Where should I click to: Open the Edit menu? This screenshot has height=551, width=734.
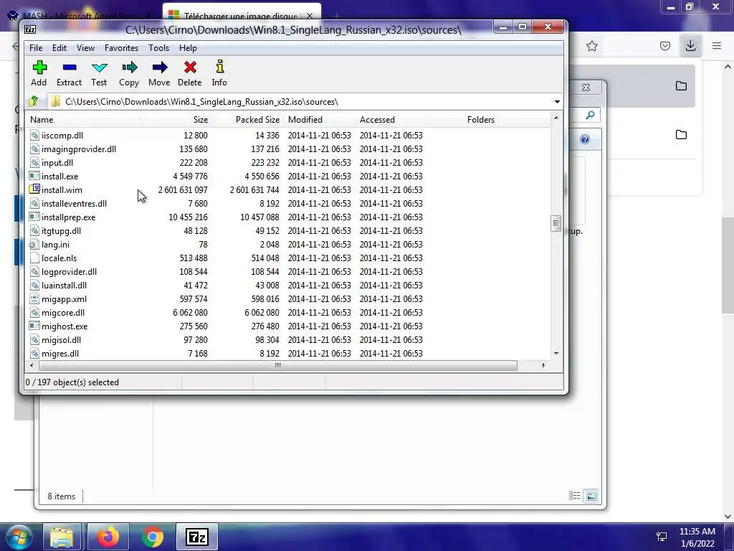click(x=59, y=48)
